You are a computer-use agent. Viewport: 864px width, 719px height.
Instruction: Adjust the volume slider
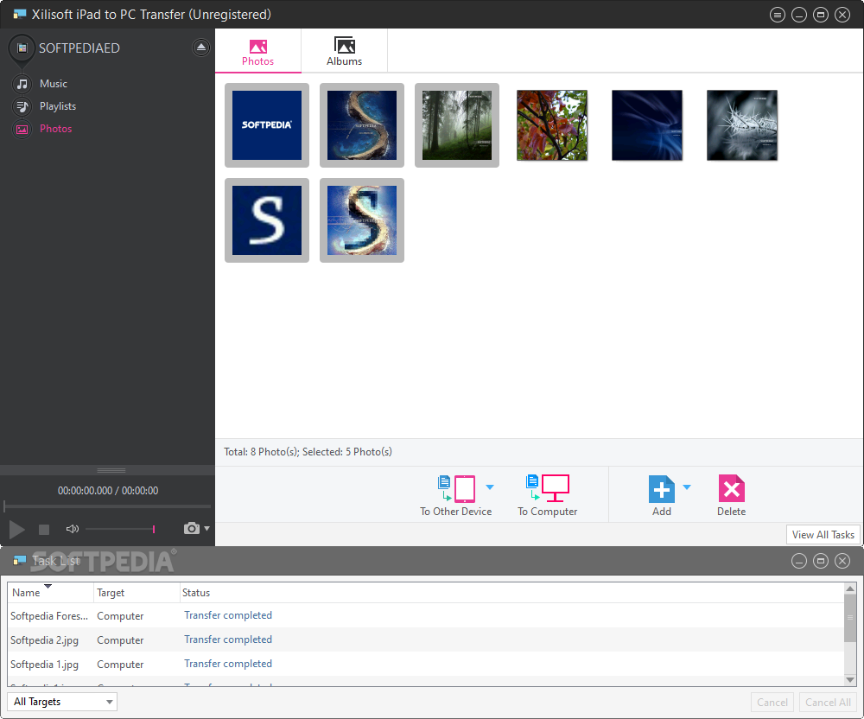pyautogui.click(x=120, y=529)
